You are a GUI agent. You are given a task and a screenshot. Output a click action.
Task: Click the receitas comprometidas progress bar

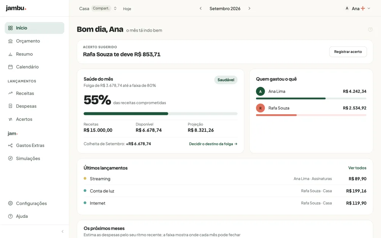pos(160,113)
